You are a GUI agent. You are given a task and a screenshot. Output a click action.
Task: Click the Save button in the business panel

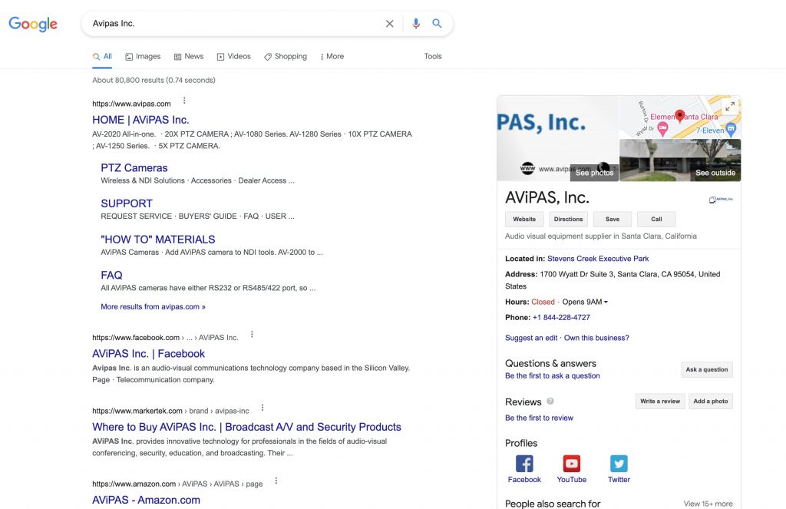(613, 219)
